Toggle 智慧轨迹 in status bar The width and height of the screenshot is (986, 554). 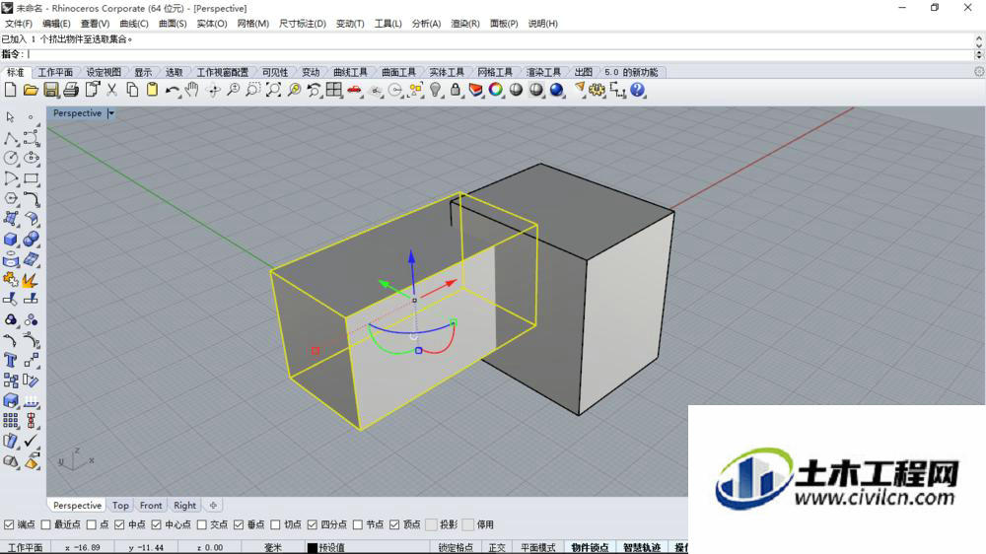[x=642, y=548]
